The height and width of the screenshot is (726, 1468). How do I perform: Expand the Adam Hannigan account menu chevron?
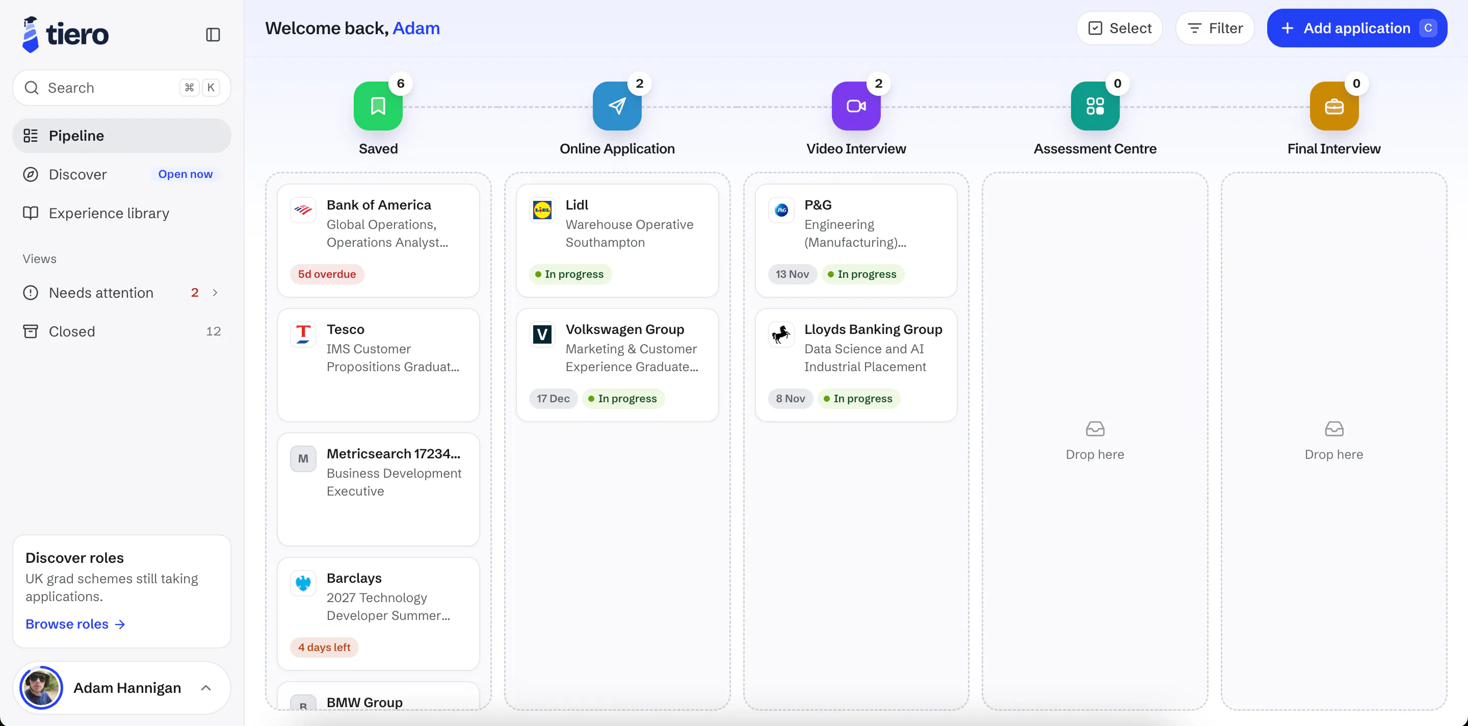click(206, 688)
